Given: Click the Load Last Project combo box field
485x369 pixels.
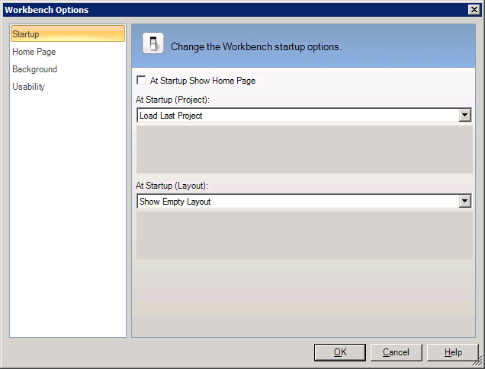Looking at the screenshot, I should [297, 116].
